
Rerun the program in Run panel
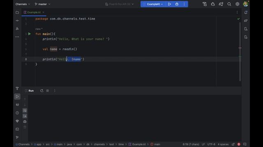42,91
